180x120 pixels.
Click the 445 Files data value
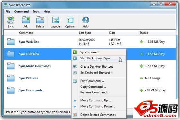115,40
